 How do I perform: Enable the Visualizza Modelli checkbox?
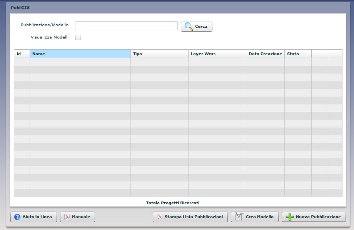coord(78,37)
